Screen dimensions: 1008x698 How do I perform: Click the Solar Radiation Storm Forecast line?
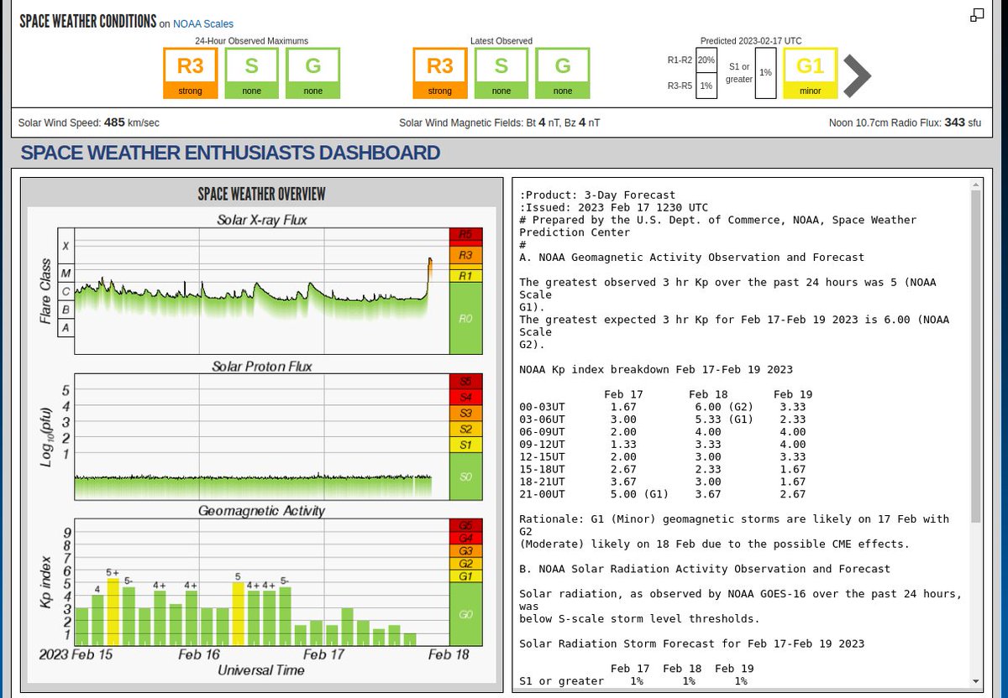coord(691,643)
